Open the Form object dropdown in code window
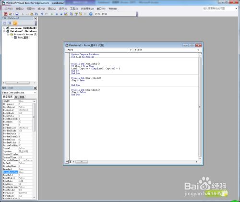 coord(131,50)
